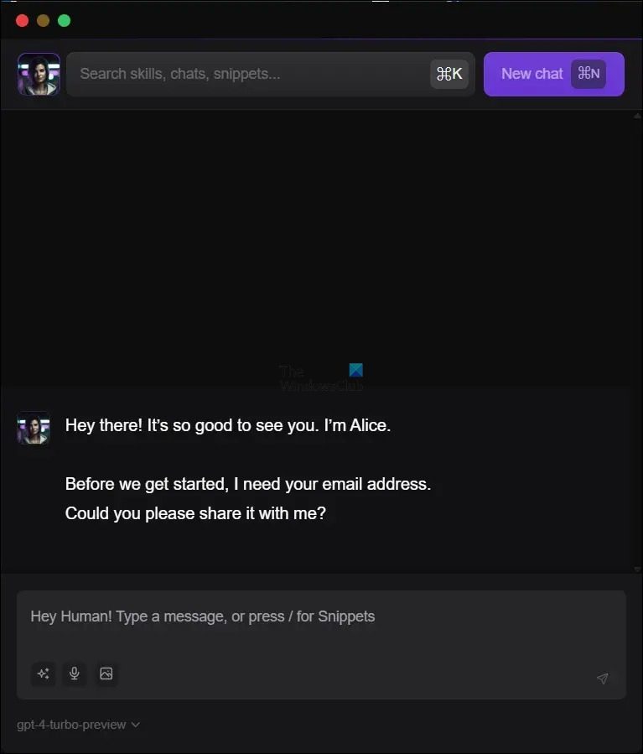This screenshot has width=643, height=754.
Task: Click the chat scrollbar down arrow
Action: coord(636,569)
